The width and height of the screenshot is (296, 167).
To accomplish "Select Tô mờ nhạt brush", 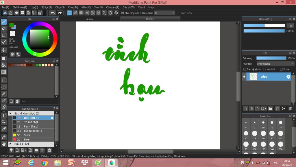I will [x=34, y=122].
